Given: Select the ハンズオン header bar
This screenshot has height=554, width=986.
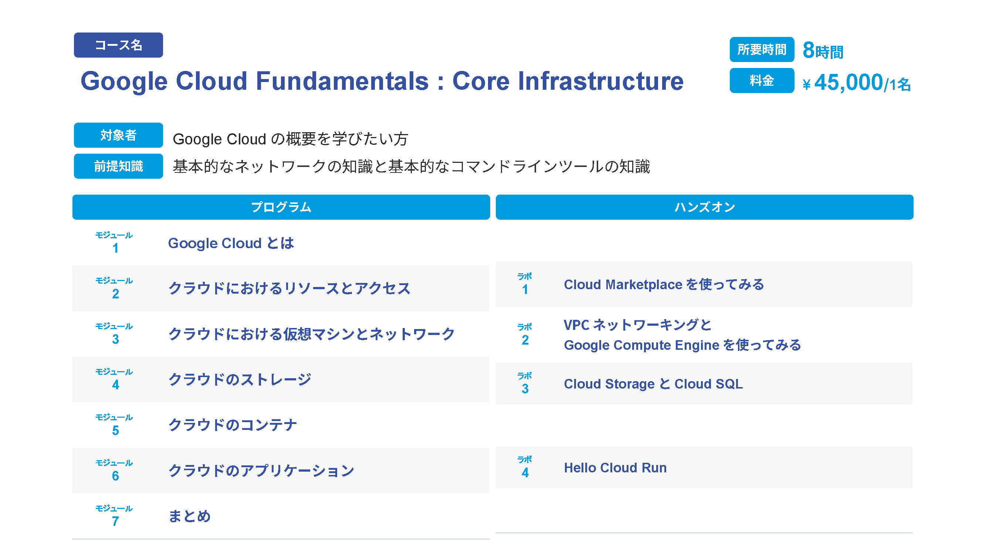Looking at the screenshot, I should click(x=704, y=207).
